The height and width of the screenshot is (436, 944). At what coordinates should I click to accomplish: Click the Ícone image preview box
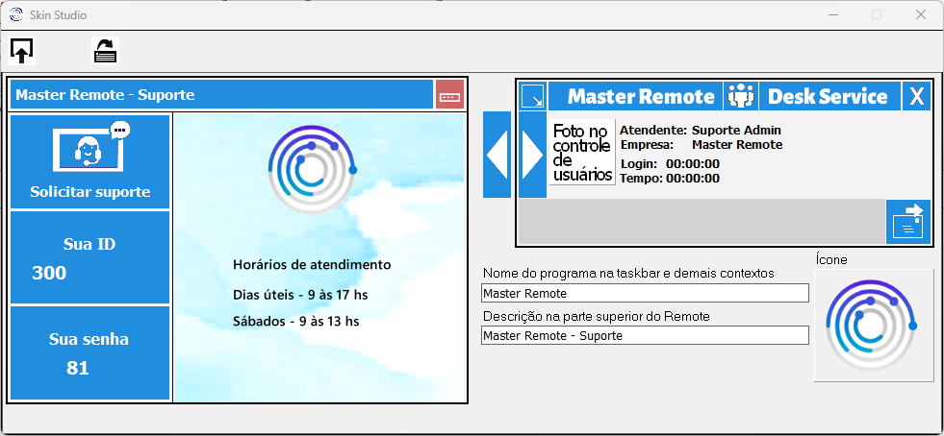(873, 326)
